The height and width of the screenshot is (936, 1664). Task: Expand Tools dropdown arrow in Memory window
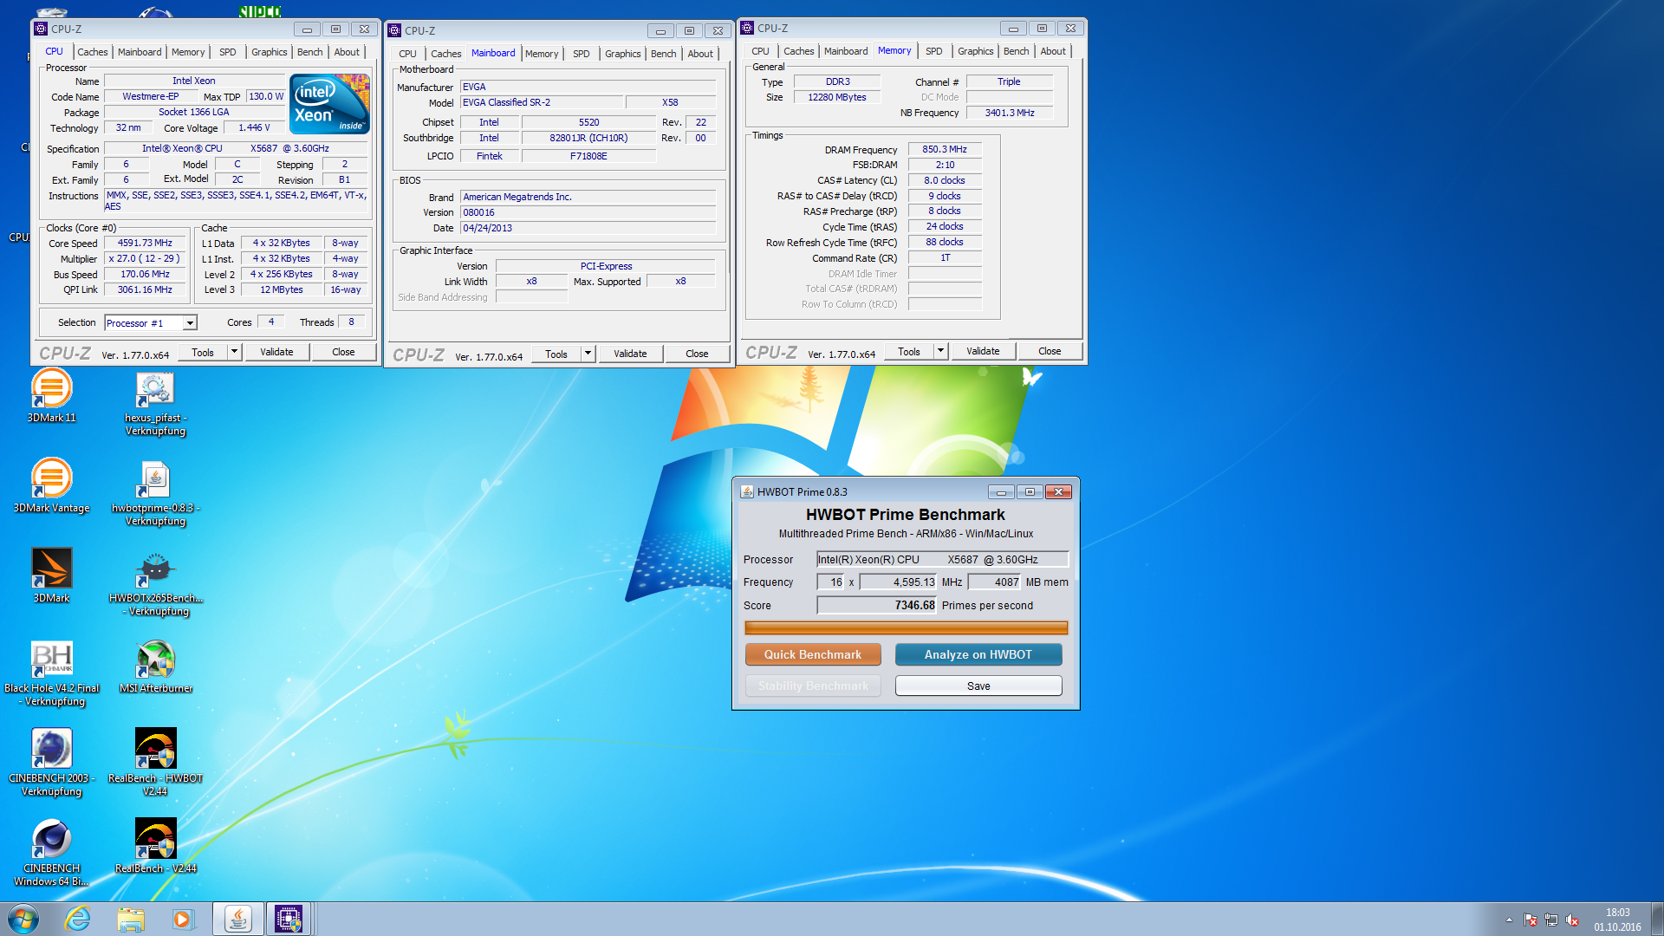940,351
